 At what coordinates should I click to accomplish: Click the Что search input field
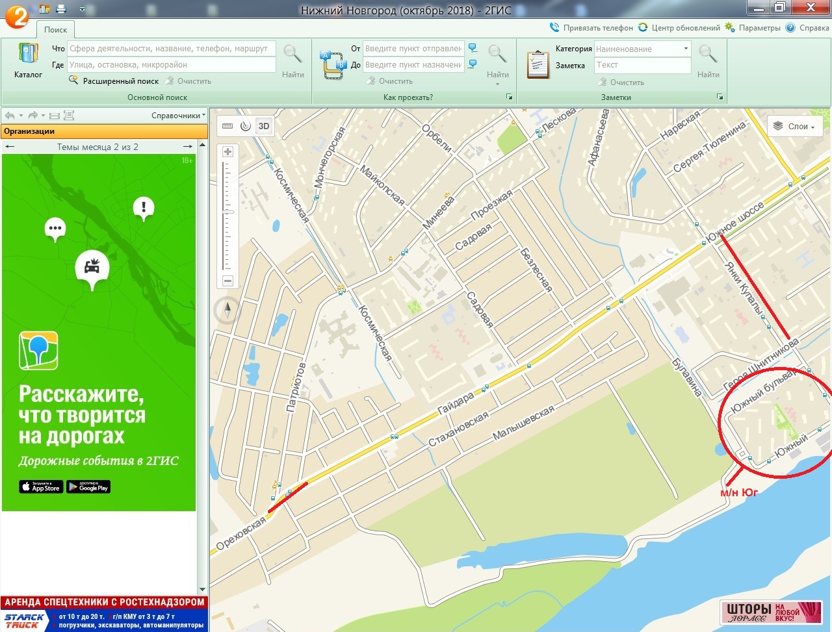click(172, 49)
